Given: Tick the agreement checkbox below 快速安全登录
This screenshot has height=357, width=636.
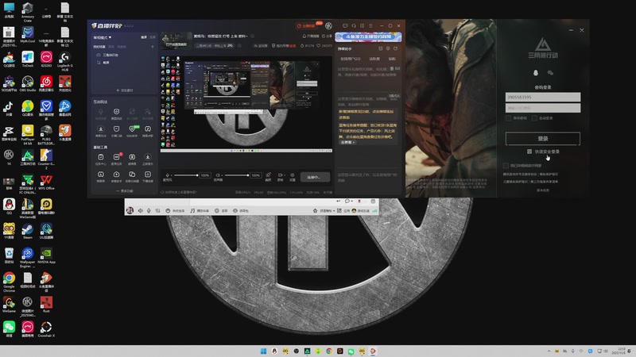Looking at the screenshot, I should click(506, 166).
